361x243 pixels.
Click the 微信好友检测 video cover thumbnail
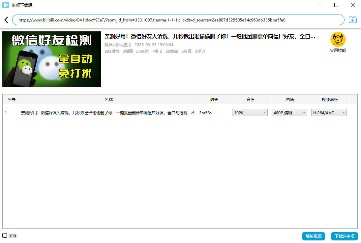52,59
